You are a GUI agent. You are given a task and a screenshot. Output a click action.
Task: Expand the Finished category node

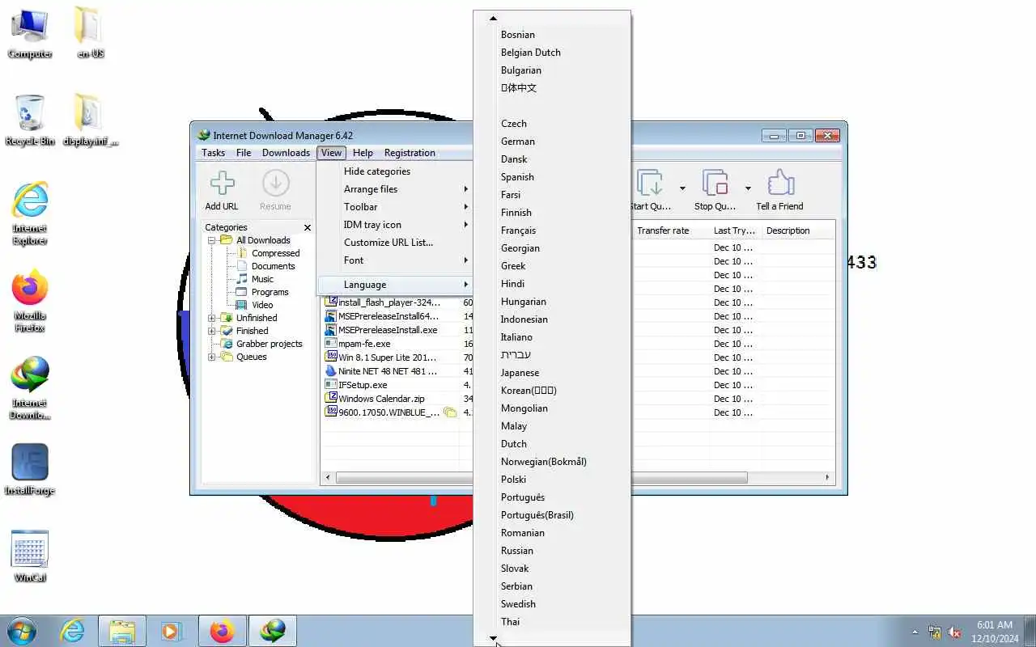point(212,331)
